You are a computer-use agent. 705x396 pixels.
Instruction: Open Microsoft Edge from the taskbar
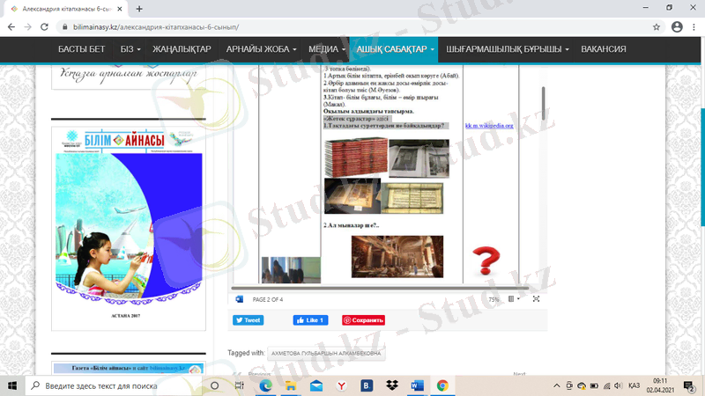tap(265, 385)
